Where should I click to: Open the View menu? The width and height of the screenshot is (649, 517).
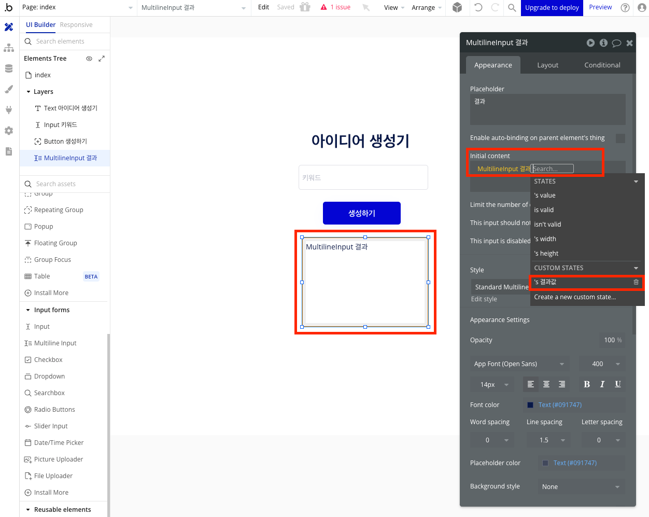click(394, 7)
